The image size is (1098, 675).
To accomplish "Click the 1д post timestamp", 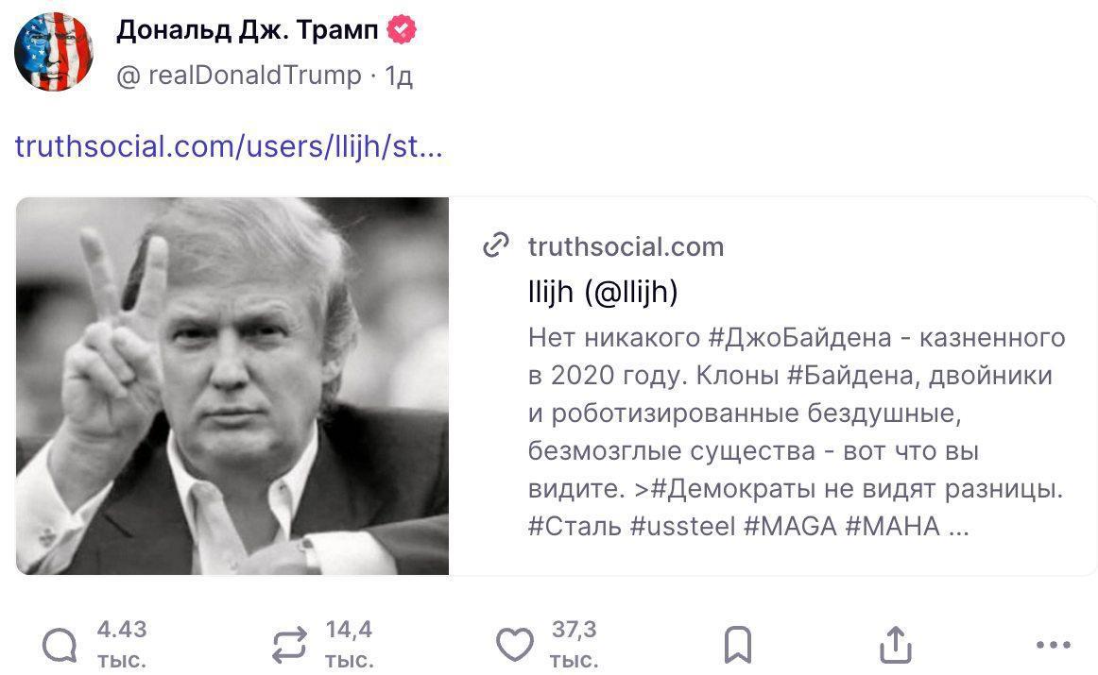I will [399, 76].
